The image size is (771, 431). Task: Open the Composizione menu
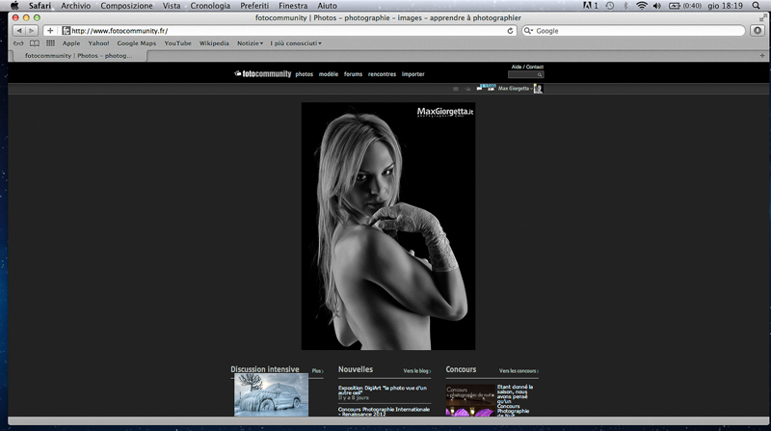click(x=126, y=6)
